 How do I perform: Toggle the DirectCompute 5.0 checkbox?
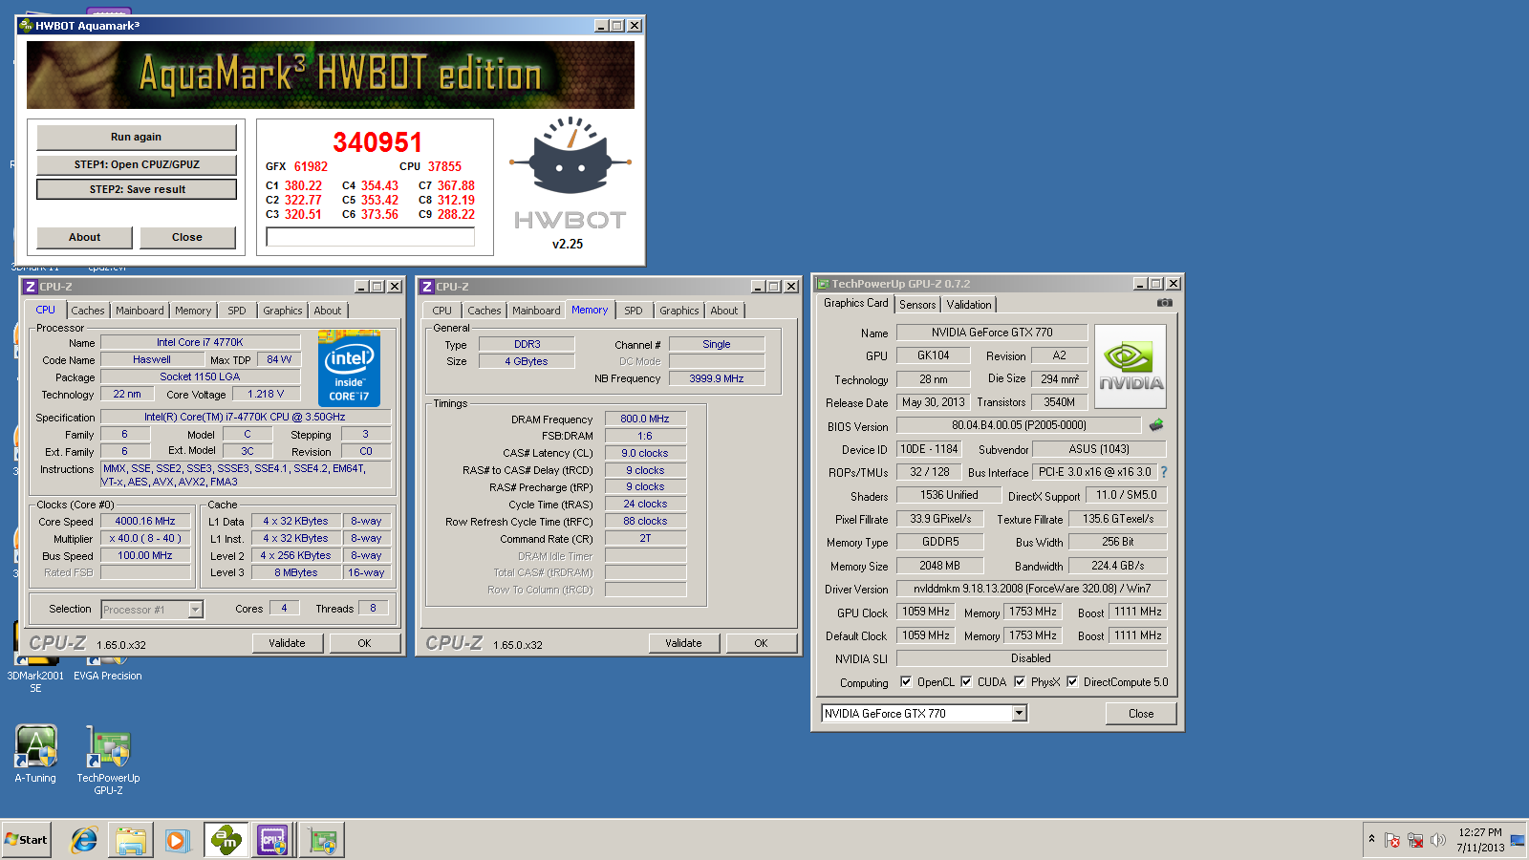(x=1072, y=682)
